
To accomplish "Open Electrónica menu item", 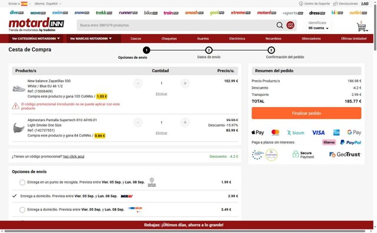I will pyautogui.click(x=237, y=38).
